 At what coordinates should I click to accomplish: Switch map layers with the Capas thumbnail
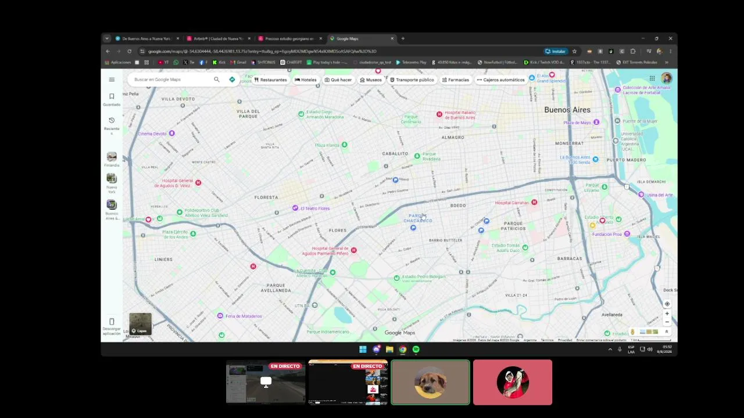140,324
